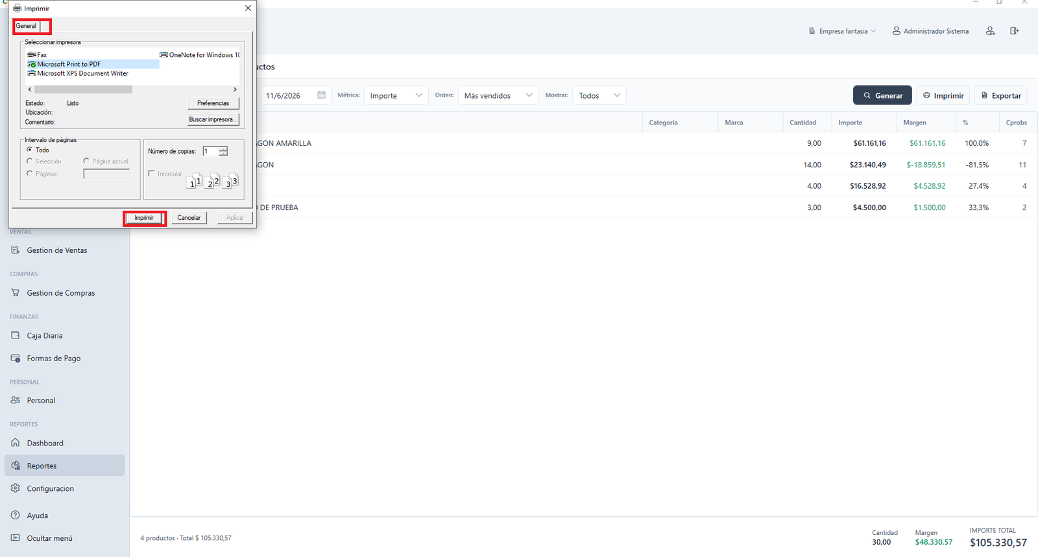Viewport: 1038px width, 557px height.
Task: Select OneNote for Windows 10 printer
Action: coord(200,55)
